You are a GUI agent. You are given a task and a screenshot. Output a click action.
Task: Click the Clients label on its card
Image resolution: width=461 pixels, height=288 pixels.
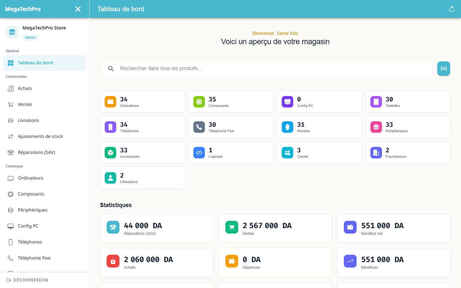[303, 156]
